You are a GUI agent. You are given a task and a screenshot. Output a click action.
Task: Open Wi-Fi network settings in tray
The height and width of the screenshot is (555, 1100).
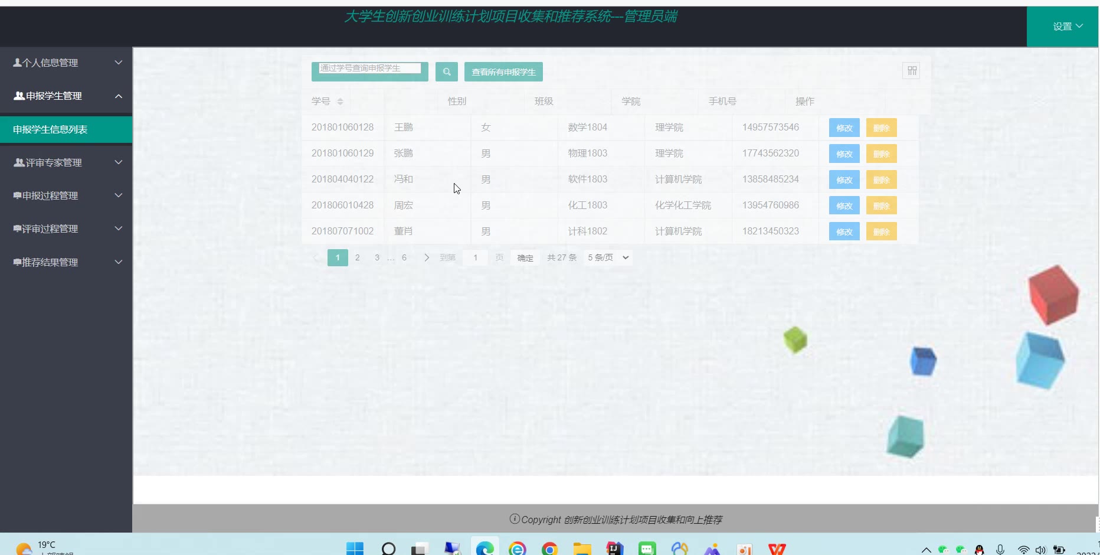[x=1024, y=550]
